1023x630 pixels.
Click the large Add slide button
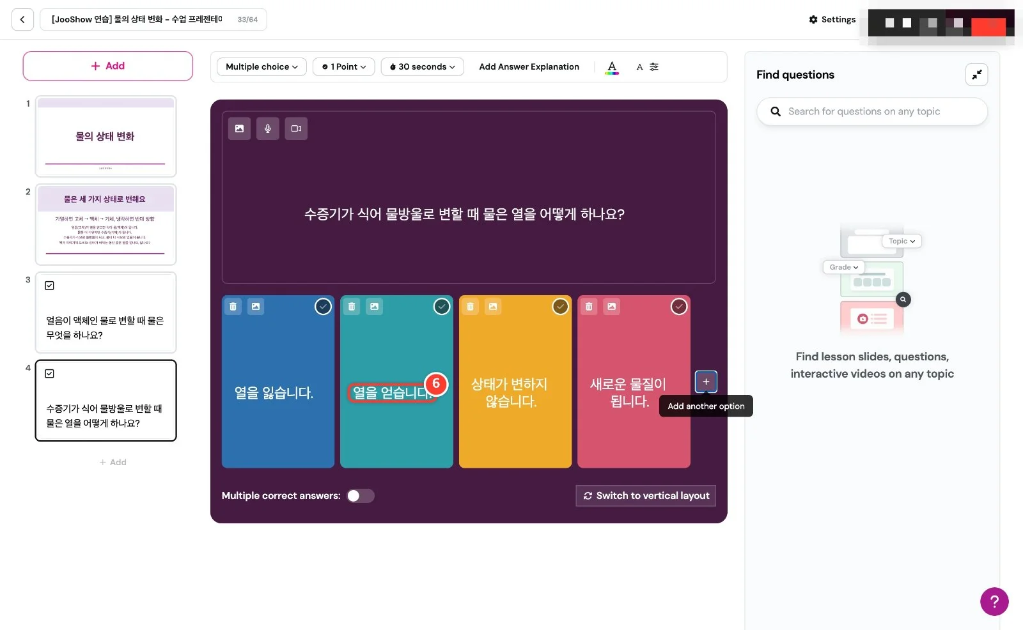point(108,66)
